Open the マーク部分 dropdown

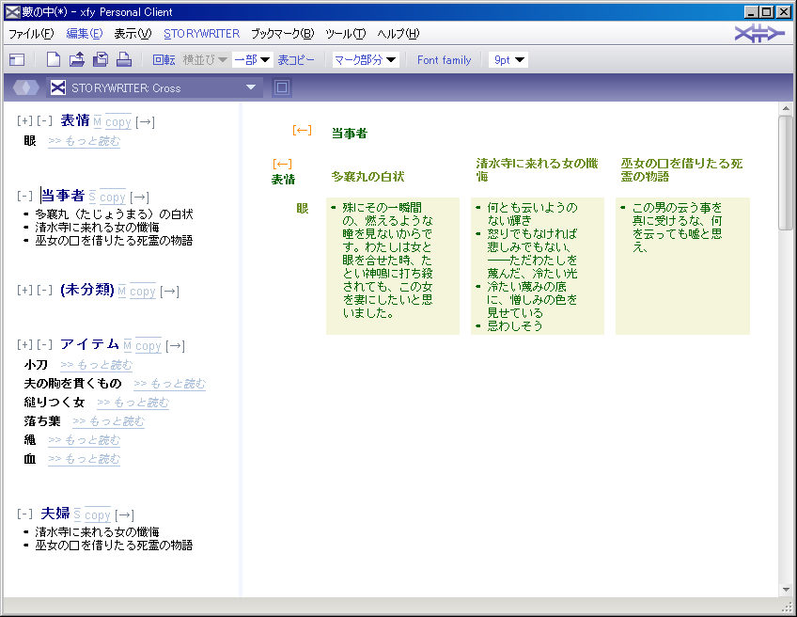coord(366,60)
